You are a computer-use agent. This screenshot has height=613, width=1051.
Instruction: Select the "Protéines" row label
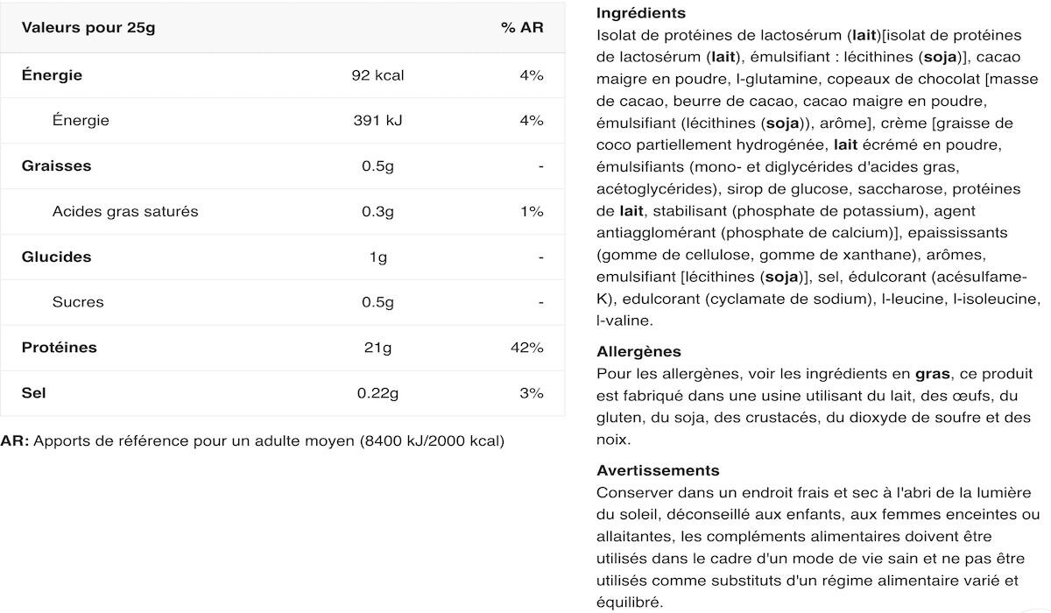coord(60,348)
